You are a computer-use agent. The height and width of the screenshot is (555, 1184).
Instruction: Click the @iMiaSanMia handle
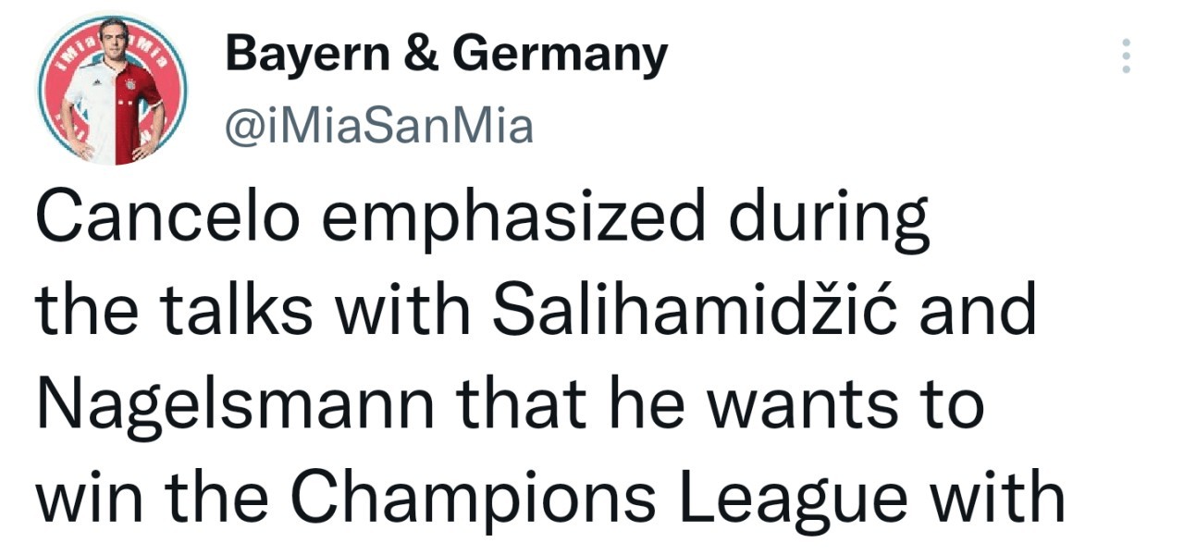pyautogui.click(x=379, y=126)
